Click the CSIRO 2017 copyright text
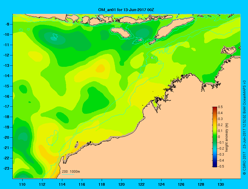Viewport: 248px width, 189px height. pyautogui.click(x=244, y=163)
